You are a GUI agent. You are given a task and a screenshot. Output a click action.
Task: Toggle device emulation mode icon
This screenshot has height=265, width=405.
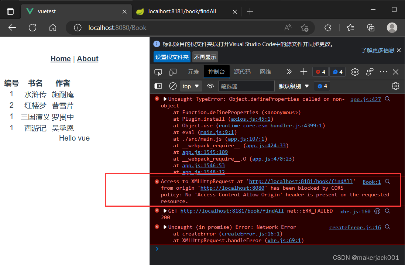click(173, 72)
